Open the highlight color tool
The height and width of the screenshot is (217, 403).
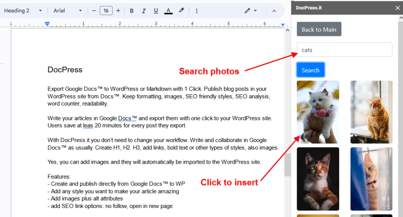(181, 11)
